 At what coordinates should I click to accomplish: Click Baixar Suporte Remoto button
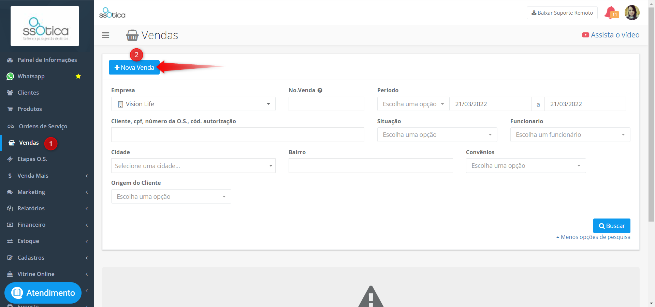pyautogui.click(x=562, y=13)
